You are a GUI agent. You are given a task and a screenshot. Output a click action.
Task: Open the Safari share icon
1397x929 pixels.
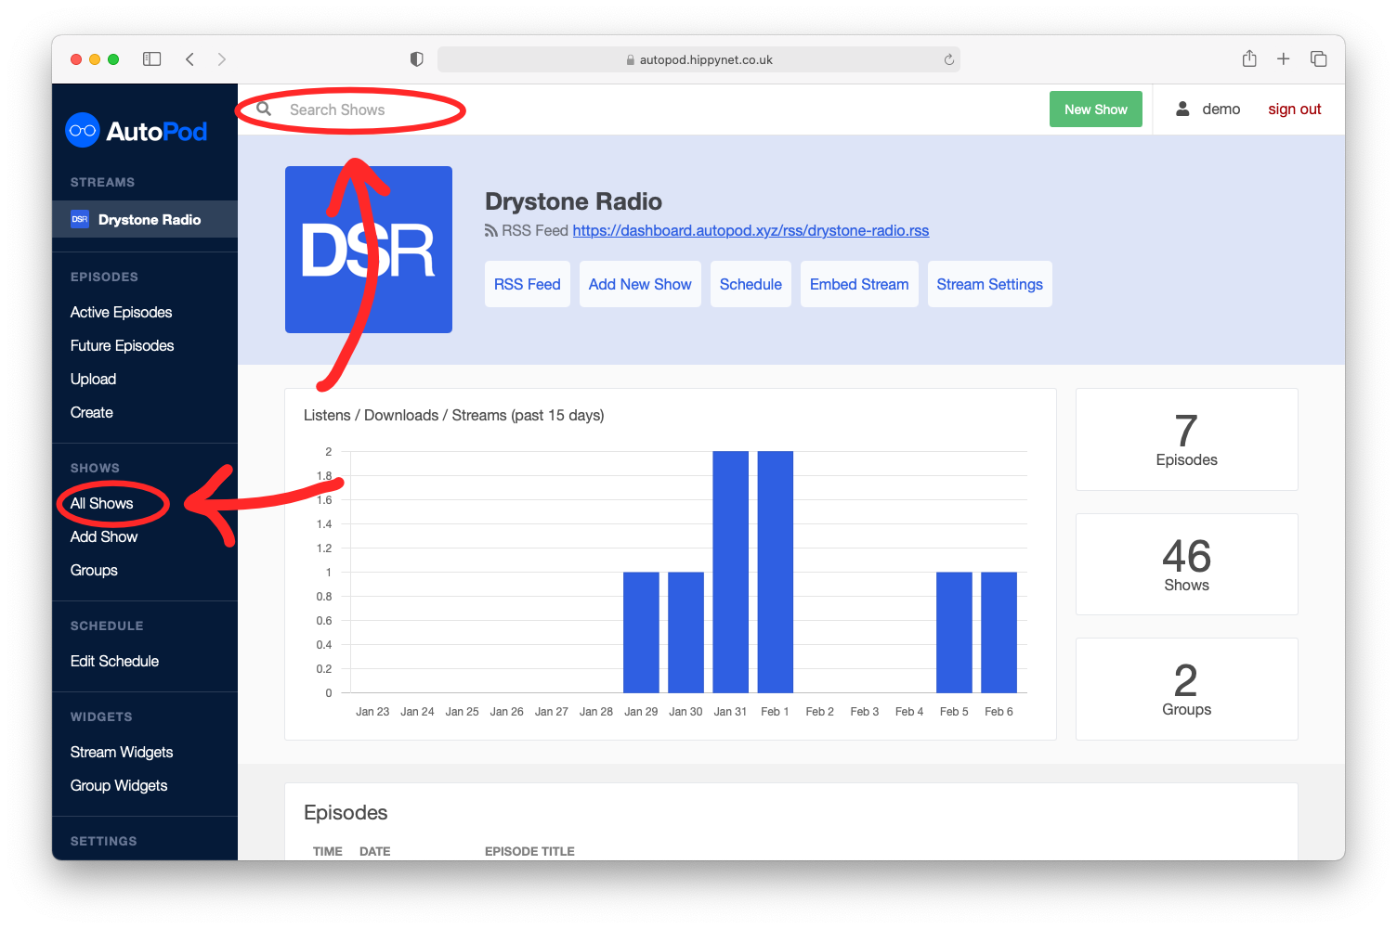(x=1249, y=58)
